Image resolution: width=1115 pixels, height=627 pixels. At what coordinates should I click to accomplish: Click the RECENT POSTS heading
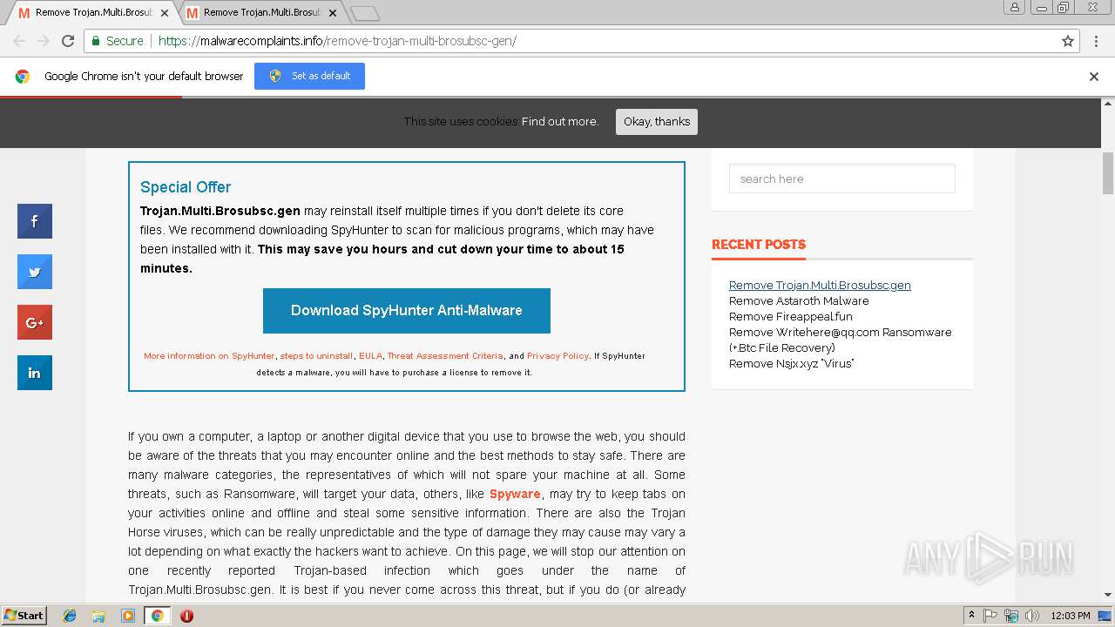(x=759, y=245)
